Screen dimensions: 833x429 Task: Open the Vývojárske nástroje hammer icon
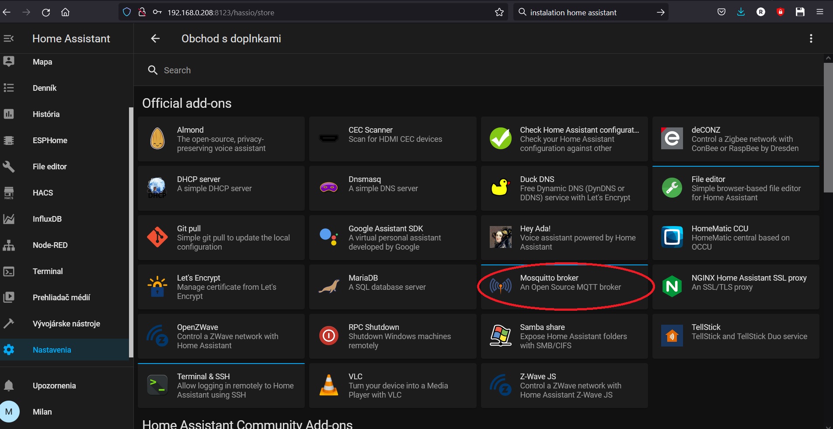pyautogui.click(x=9, y=323)
